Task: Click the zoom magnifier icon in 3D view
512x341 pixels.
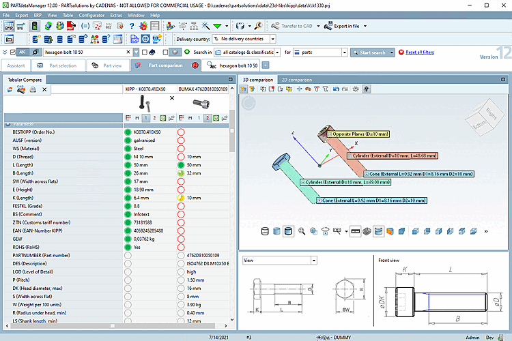Action: (302, 231)
